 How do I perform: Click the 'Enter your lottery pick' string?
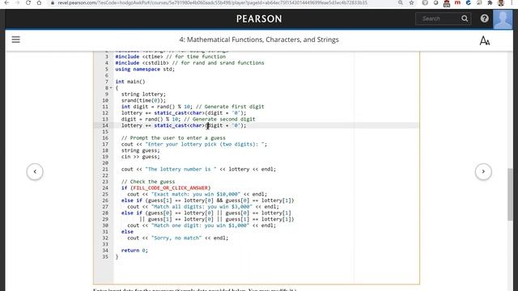205,144
